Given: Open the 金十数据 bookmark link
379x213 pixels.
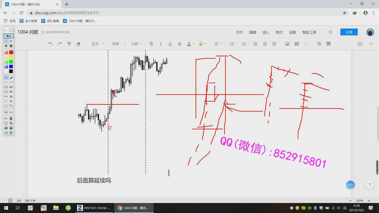Looking at the screenshot, I should (28, 21).
